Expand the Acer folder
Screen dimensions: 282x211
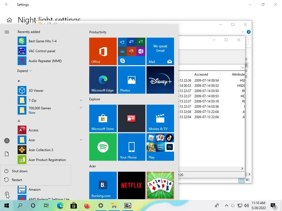(x=81, y=140)
